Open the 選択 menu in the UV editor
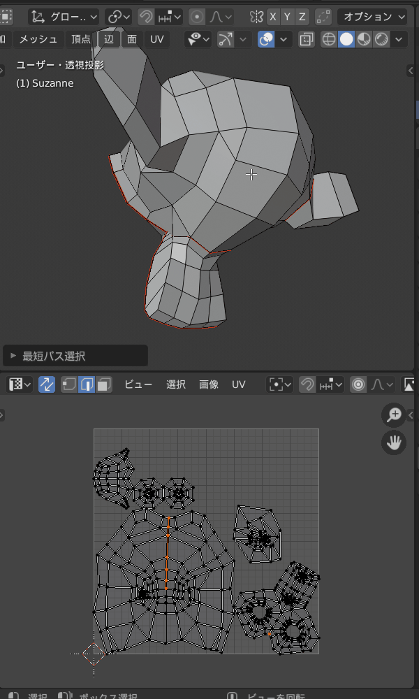Screen dimensions: 419x699 176,384
